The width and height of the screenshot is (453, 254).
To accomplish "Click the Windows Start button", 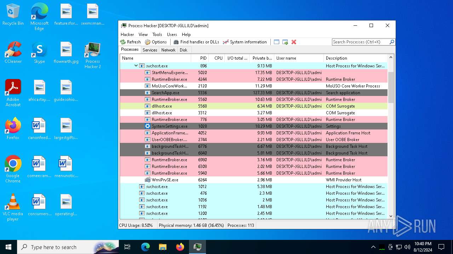I will 8,247.
